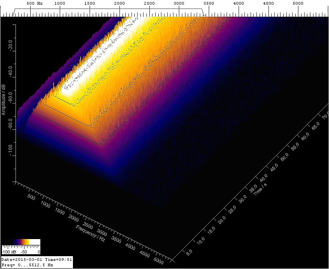The image size is (329, 269).
Task: Click the left bracket end of filter passband
Action: 13,12
